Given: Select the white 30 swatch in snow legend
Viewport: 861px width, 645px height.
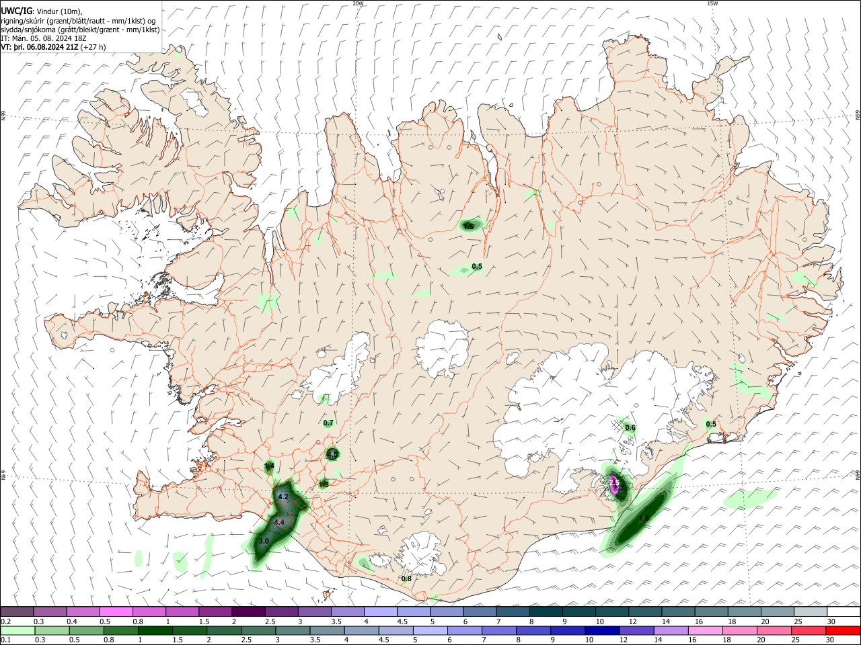Looking at the screenshot, I should pyautogui.click(x=844, y=611).
